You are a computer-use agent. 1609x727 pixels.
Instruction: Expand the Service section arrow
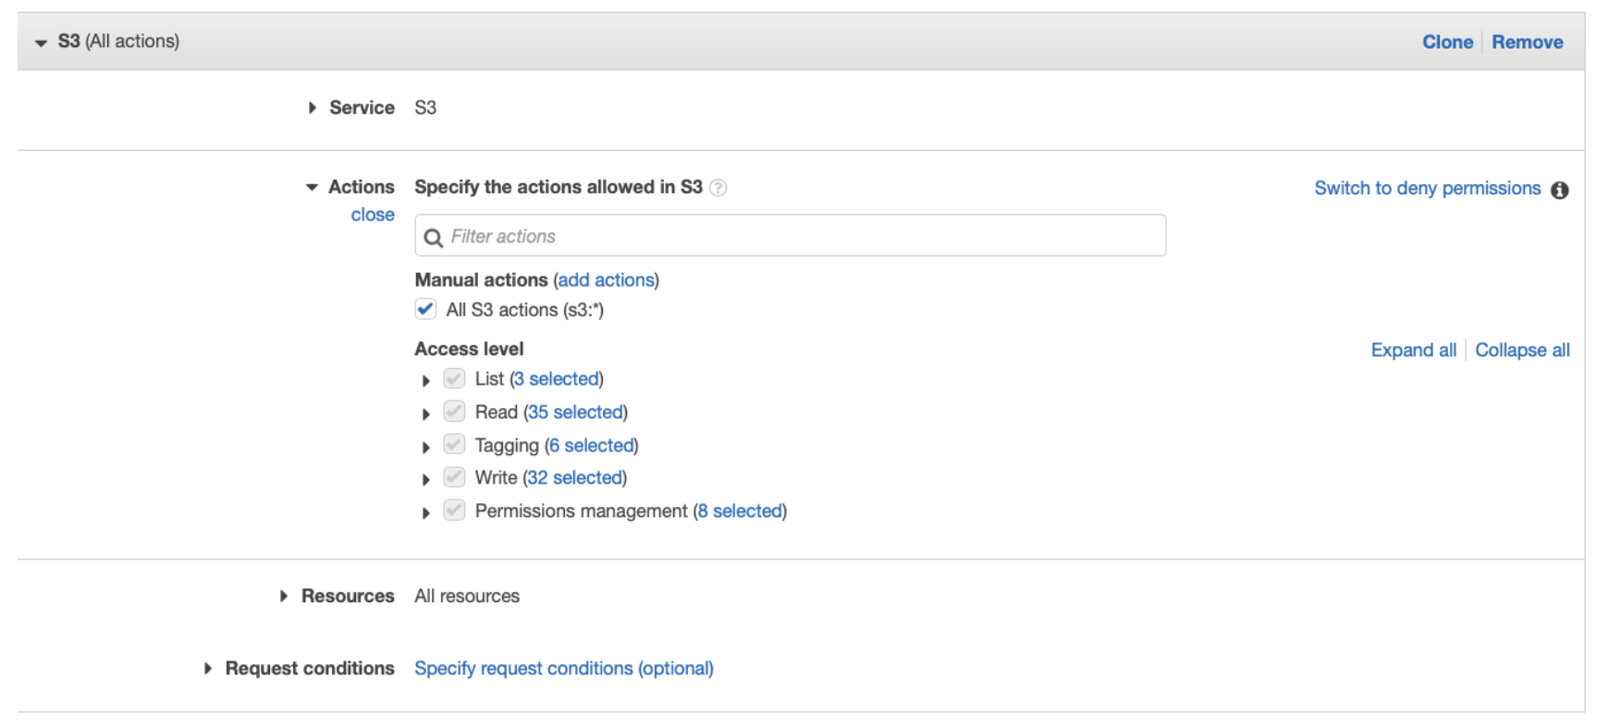click(x=313, y=108)
